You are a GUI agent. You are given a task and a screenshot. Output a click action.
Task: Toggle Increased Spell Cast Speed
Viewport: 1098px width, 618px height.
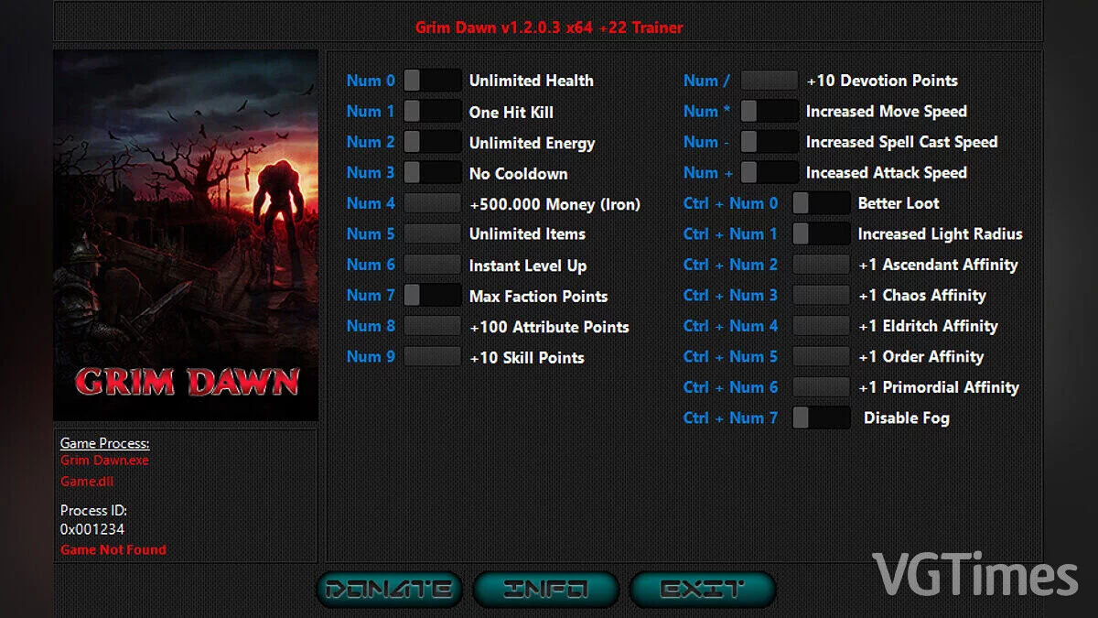click(x=769, y=142)
